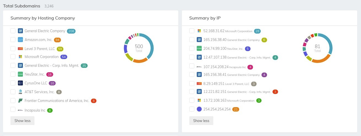The height and width of the screenshot is (136, 361).
Task: Tick the NeuStar, Inc. hosting company checkbox
Action: (13, 74)
